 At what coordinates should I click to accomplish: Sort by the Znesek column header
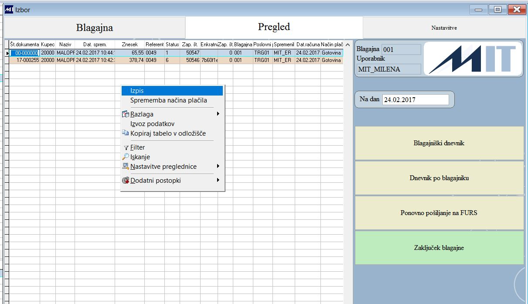130,44
